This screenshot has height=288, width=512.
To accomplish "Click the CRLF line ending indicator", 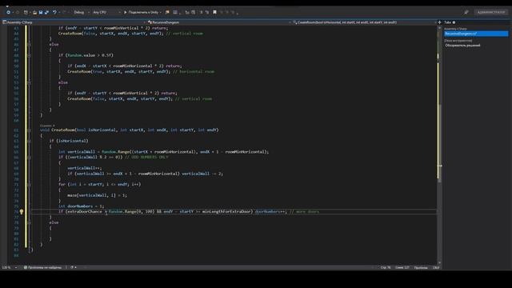I will click(435, 267).
